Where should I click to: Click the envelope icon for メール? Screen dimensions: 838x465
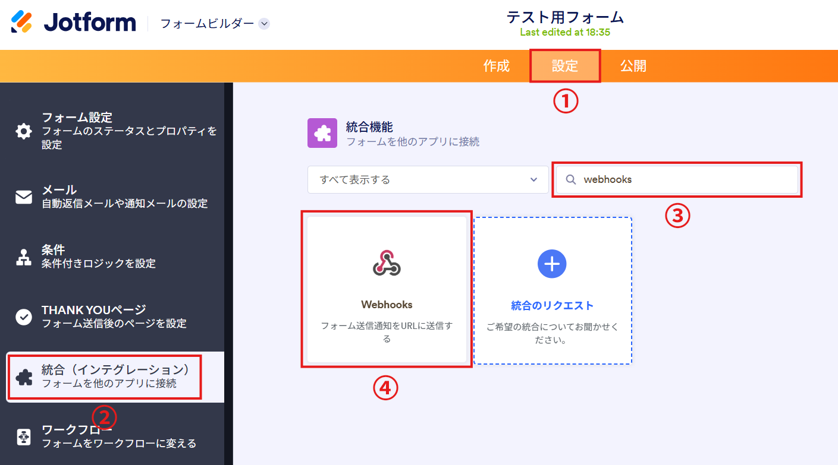tap(24, 197)
